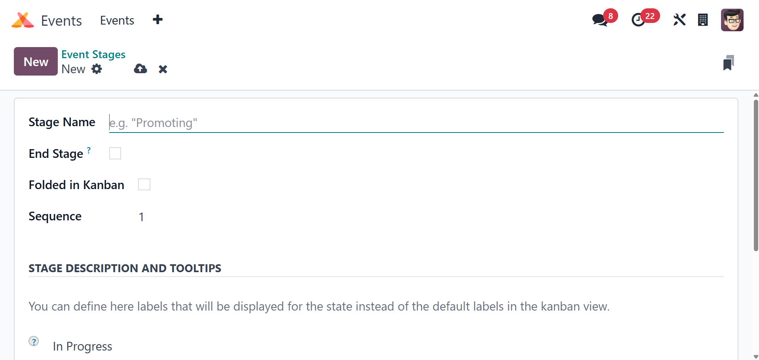Discard changes with the X icon
The image size is (759, 360).
click(163, 69)
